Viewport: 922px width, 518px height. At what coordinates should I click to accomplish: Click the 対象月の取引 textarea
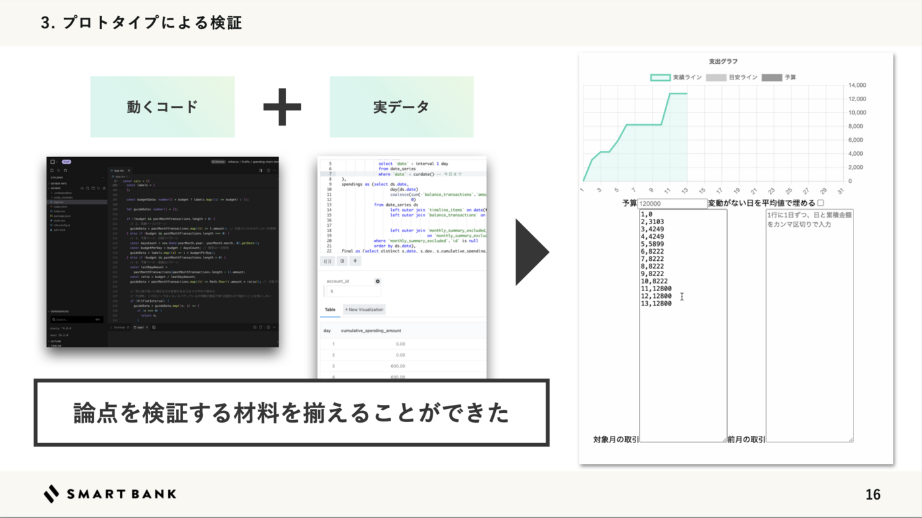[683, 325]
